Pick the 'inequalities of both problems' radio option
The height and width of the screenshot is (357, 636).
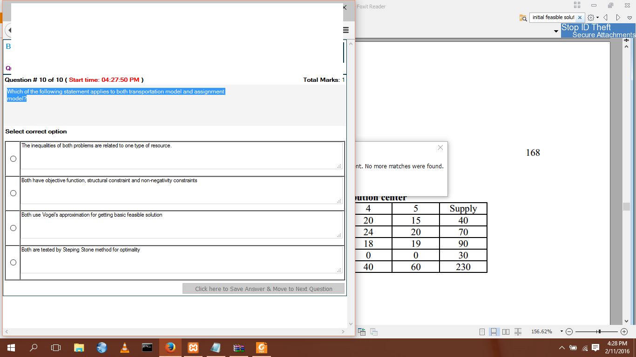(13, 159)
